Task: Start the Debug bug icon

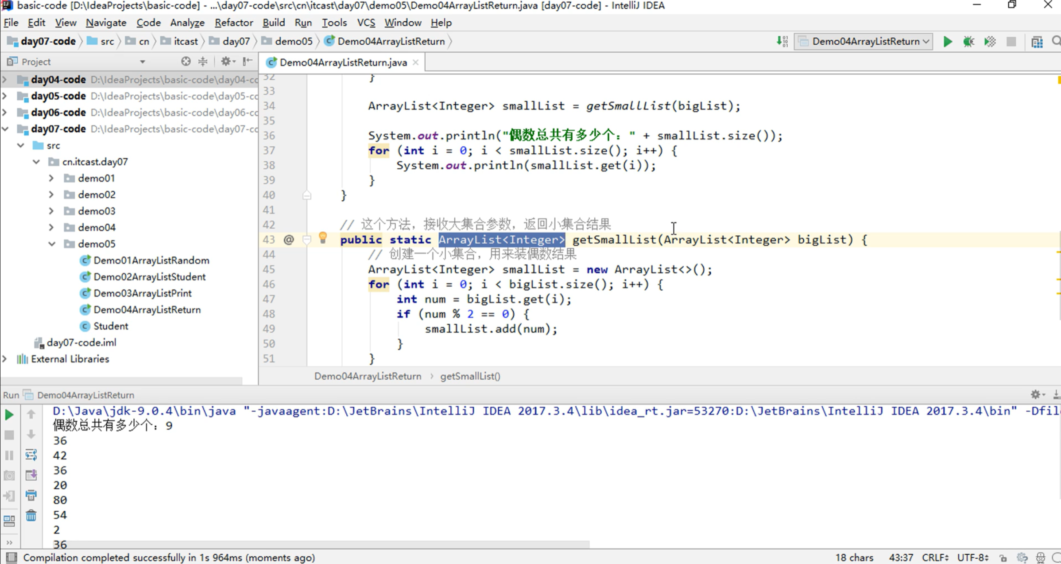Action: tap(968, 42)
